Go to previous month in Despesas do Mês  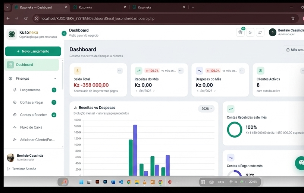[x=198, y=91]
